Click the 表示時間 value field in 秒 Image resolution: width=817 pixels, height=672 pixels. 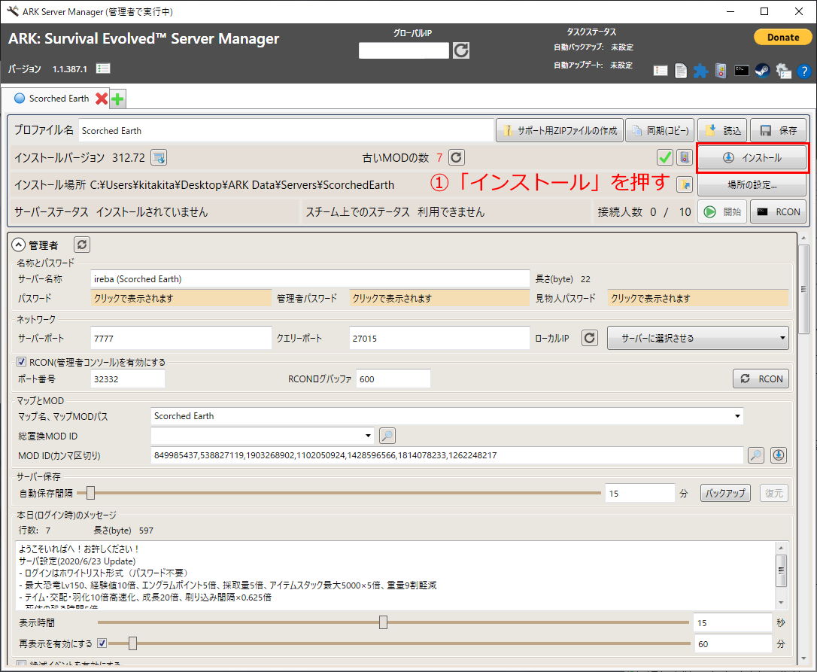click(732, 622)
